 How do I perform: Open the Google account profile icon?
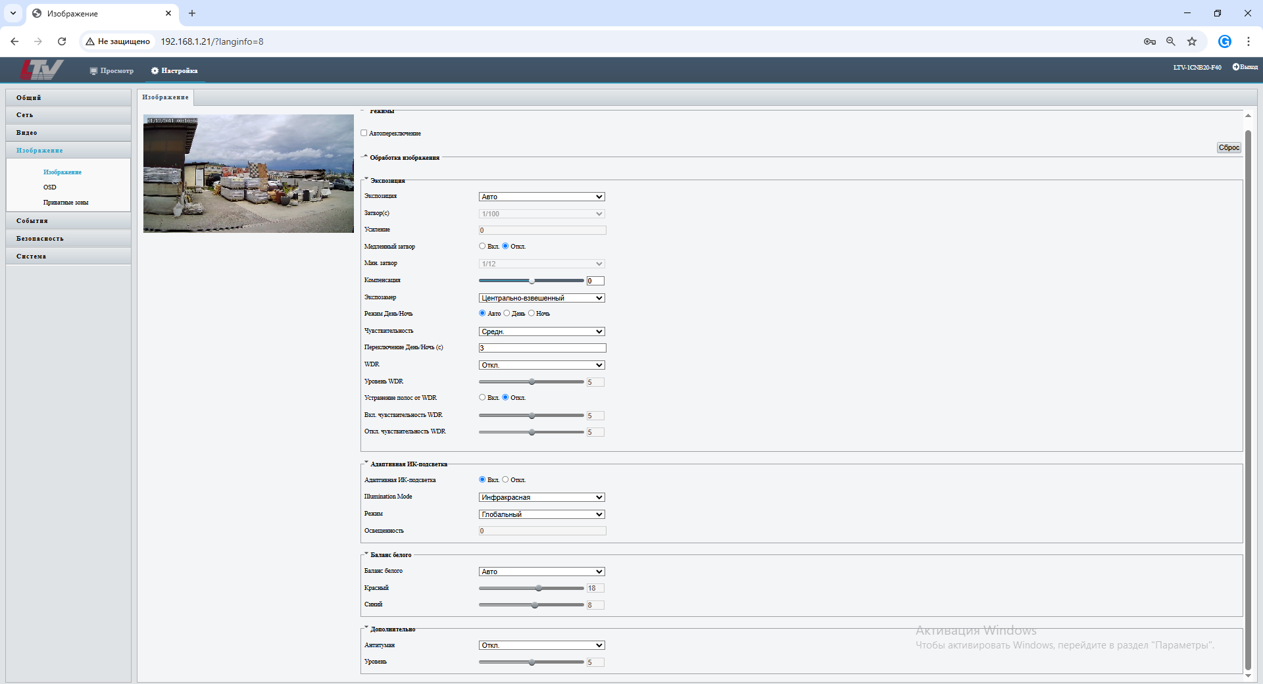(1225, 41)
